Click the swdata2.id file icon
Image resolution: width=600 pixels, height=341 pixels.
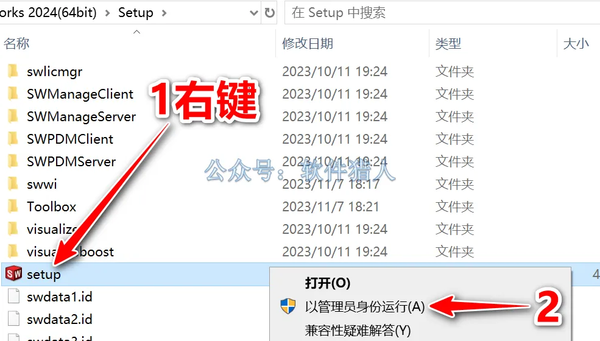coord(14,319)
